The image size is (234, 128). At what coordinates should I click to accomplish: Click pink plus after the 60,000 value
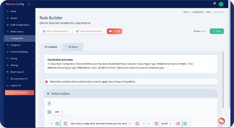point(178,123)
